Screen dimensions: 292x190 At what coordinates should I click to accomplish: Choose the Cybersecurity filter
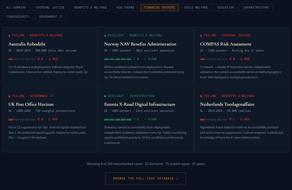18,17
